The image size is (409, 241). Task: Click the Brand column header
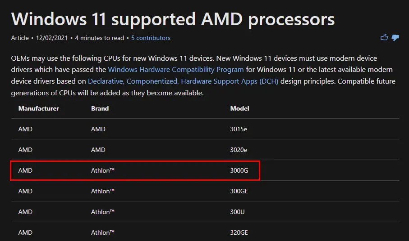100,108
